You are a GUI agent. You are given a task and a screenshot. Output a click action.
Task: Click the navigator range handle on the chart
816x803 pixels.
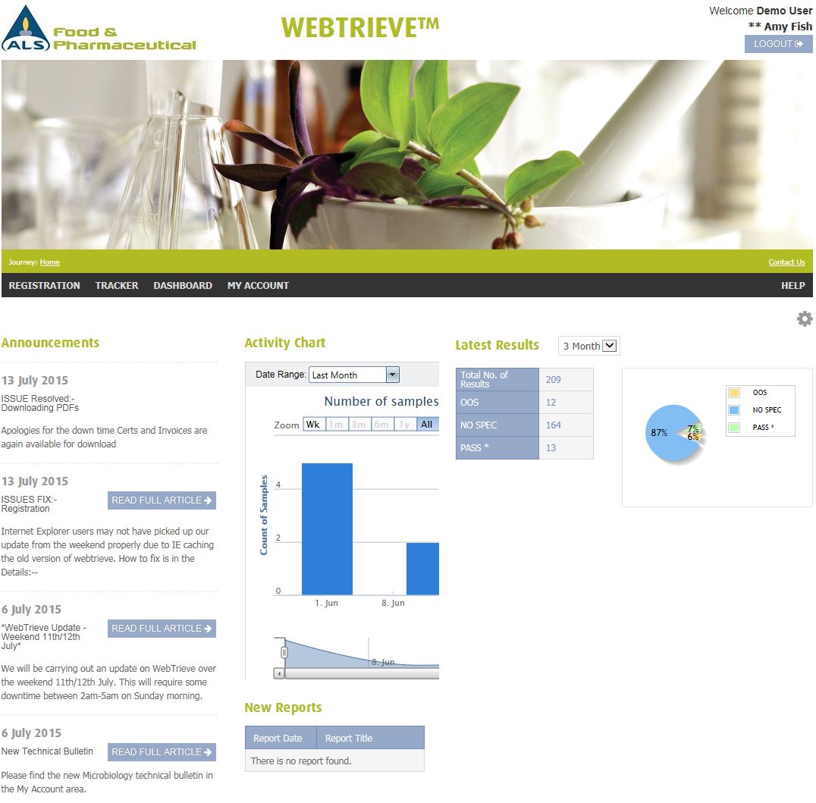284,652
